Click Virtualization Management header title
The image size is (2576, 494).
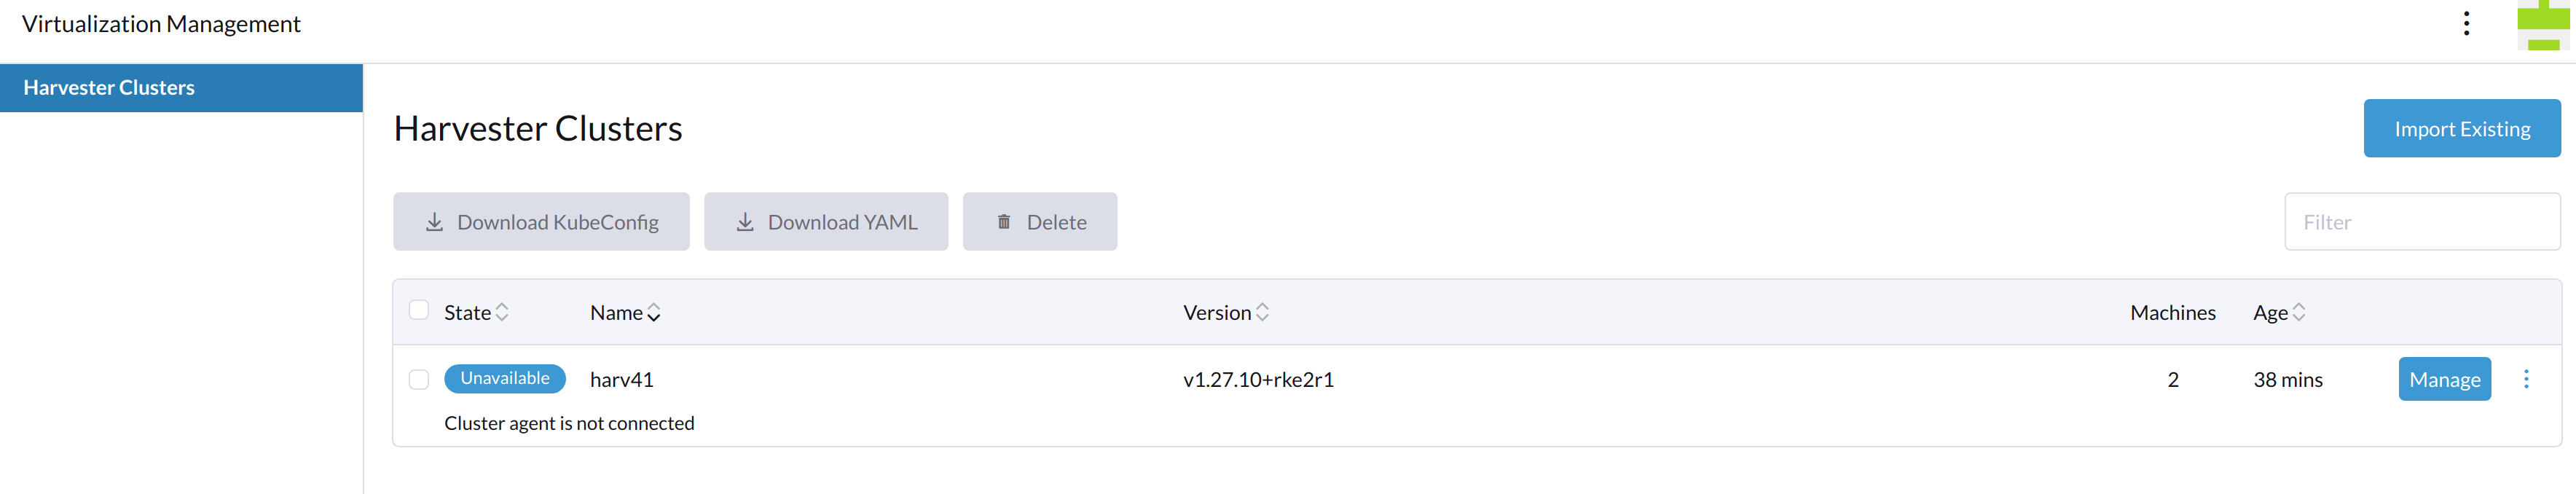click(161, 24)
